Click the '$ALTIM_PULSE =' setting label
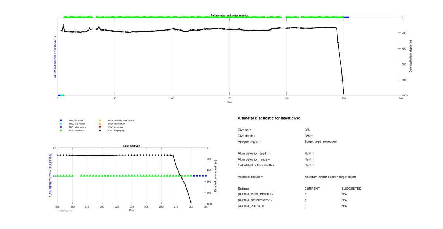This screenshot has height=229, width=443. pos(251,206)
